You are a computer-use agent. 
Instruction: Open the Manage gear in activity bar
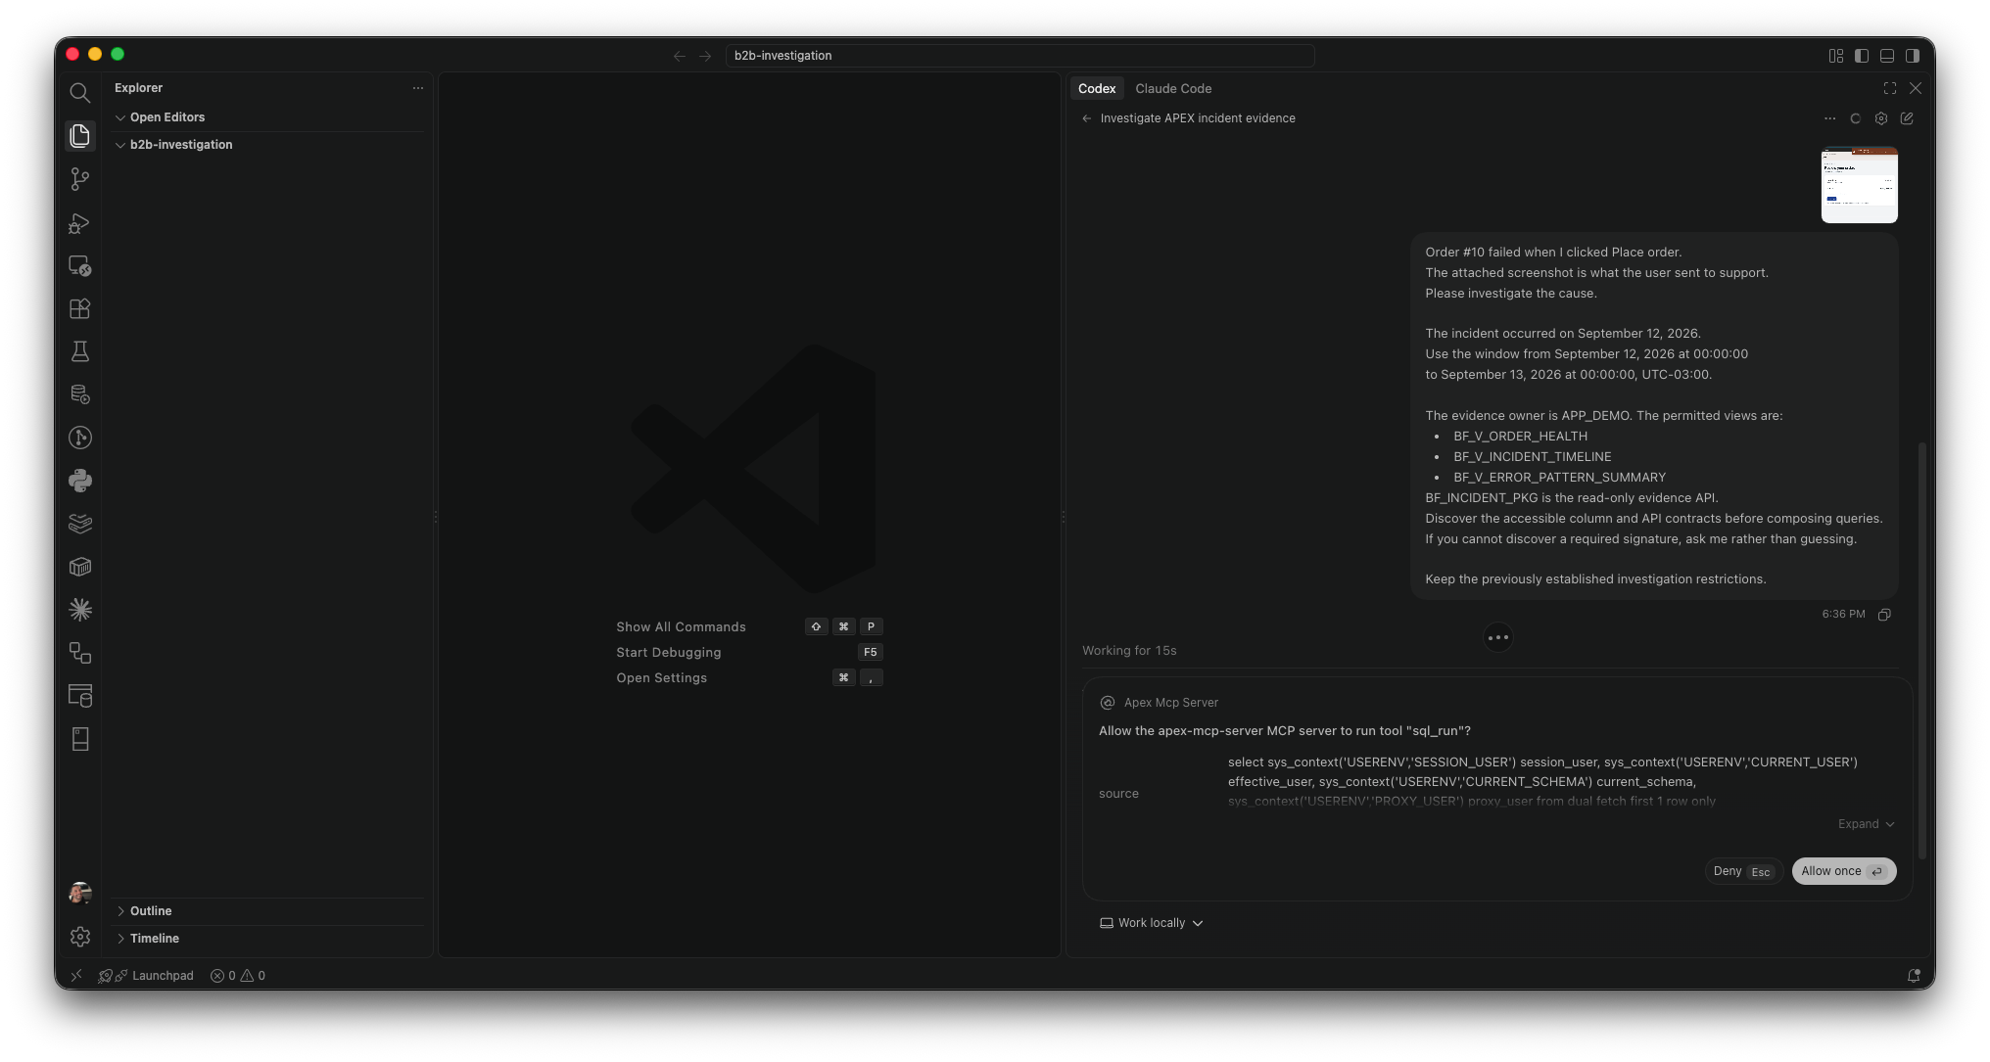[x=80, y=937]
